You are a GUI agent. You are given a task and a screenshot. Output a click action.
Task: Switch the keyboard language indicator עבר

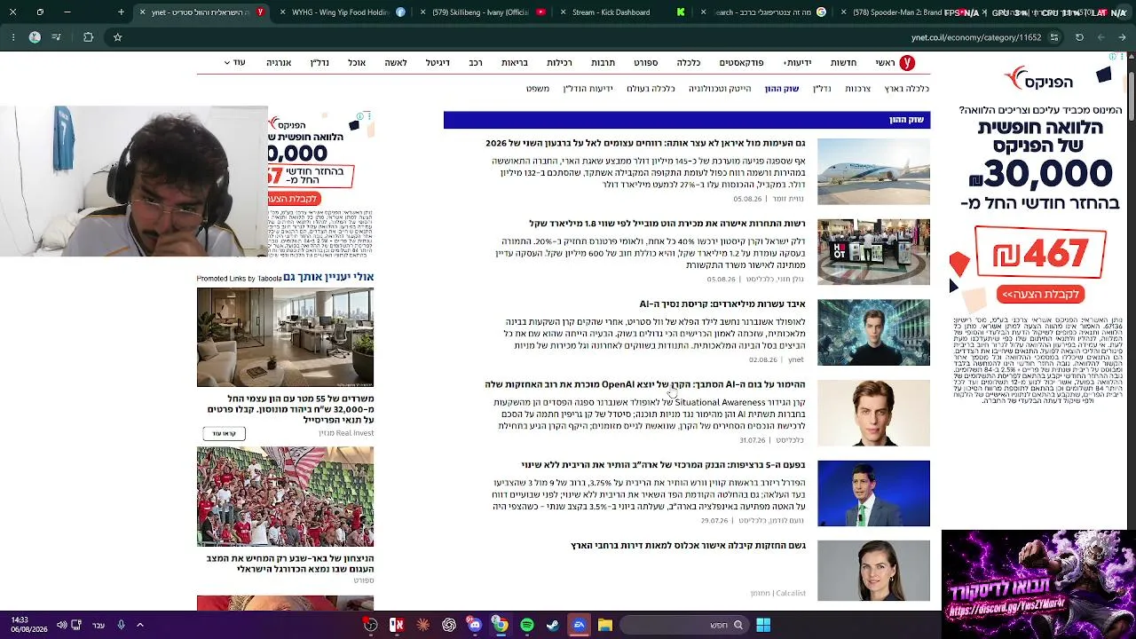pos(99,625)
